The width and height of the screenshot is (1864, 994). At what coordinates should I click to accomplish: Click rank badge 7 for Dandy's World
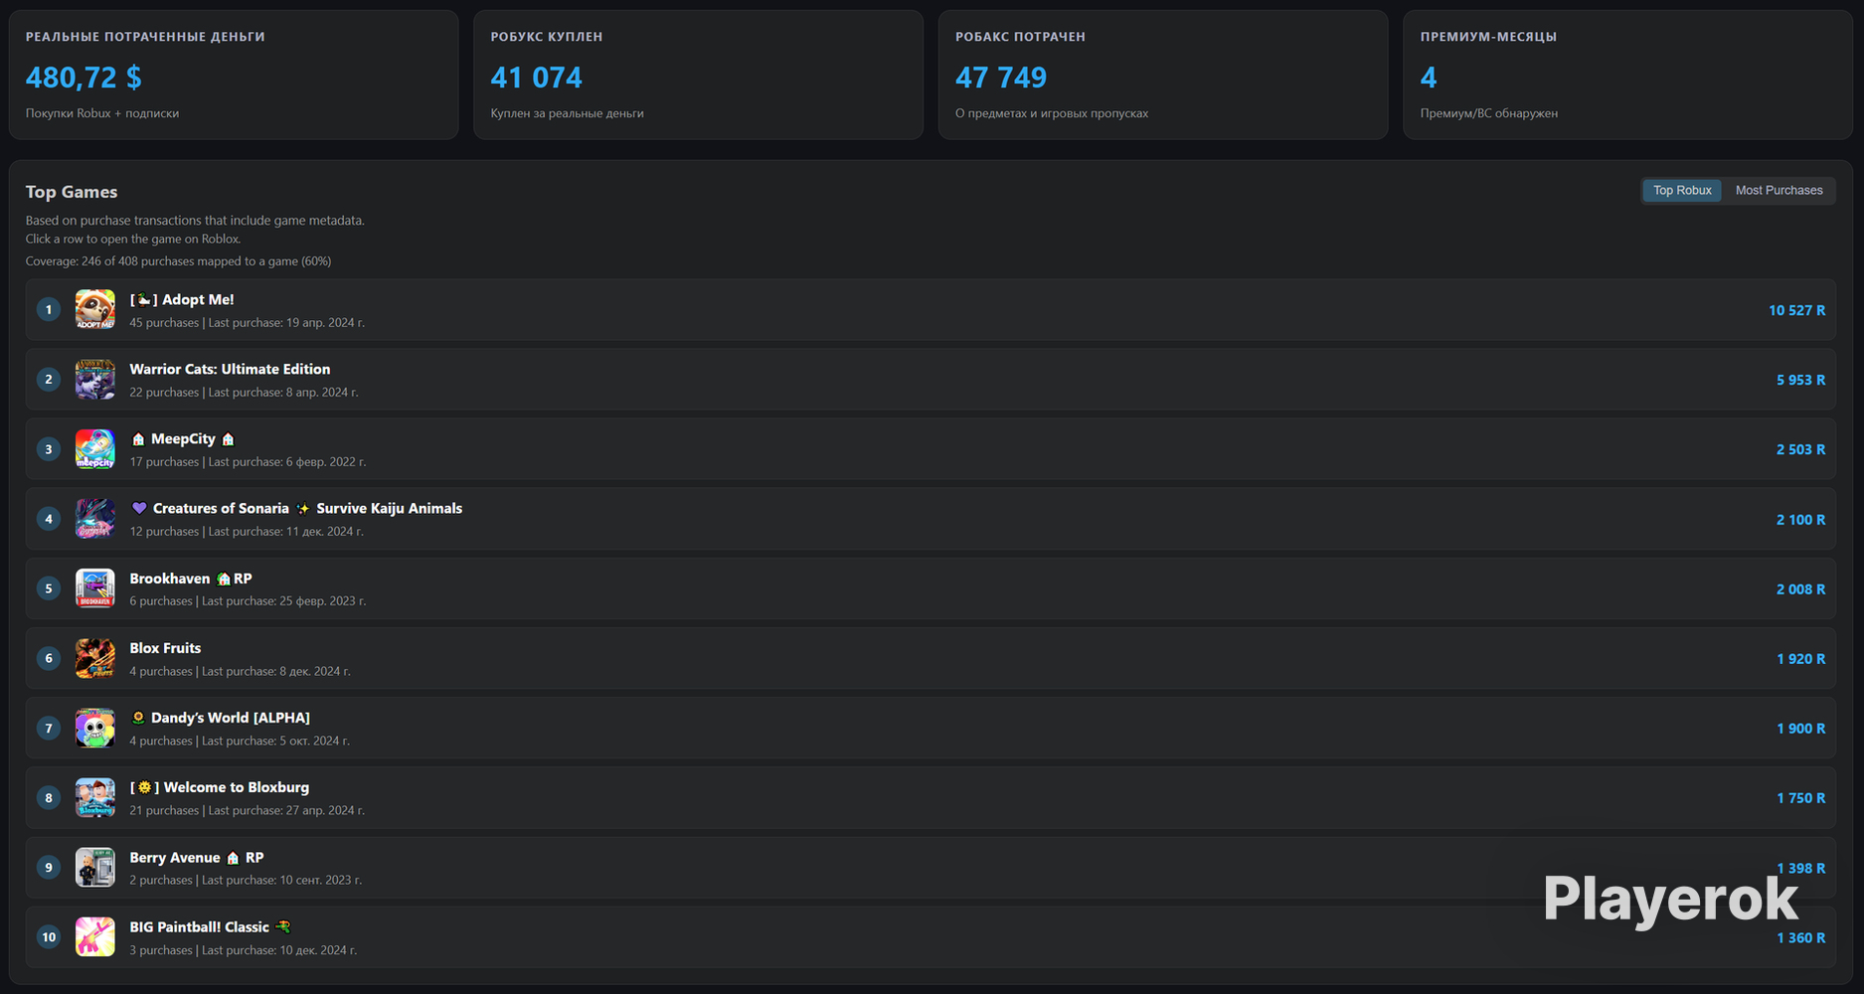pos(49,728)
